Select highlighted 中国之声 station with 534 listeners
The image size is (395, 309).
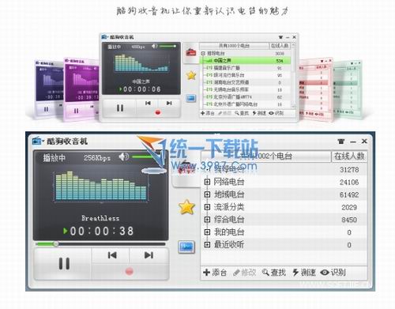(x=246, y=61)
